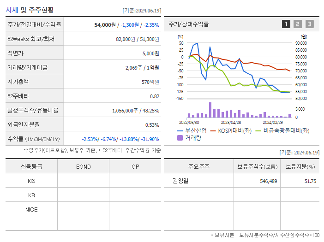Image resolution: width=324 pixels, height=242 pixels.
Task: Click the 52주베타 row label
Action: 18,96
